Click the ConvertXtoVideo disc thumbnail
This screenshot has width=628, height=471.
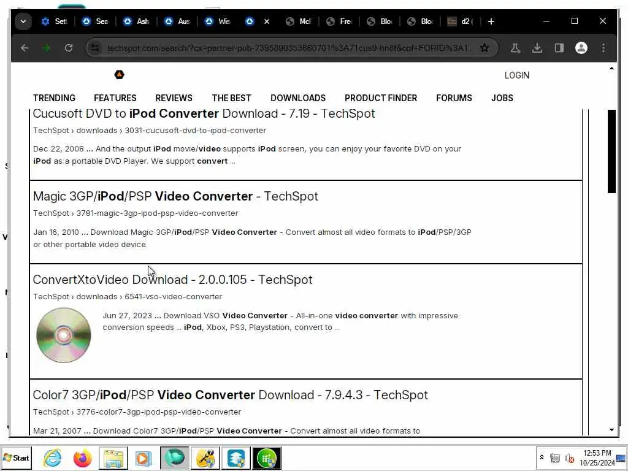64,335
